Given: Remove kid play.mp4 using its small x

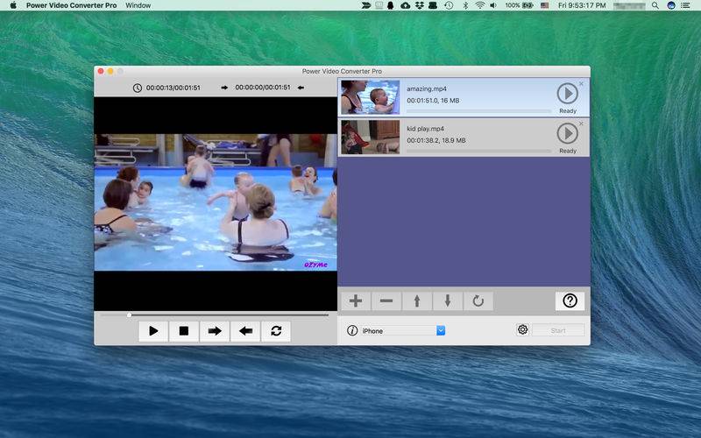Looking at the screenshot, I should (581, 124).
